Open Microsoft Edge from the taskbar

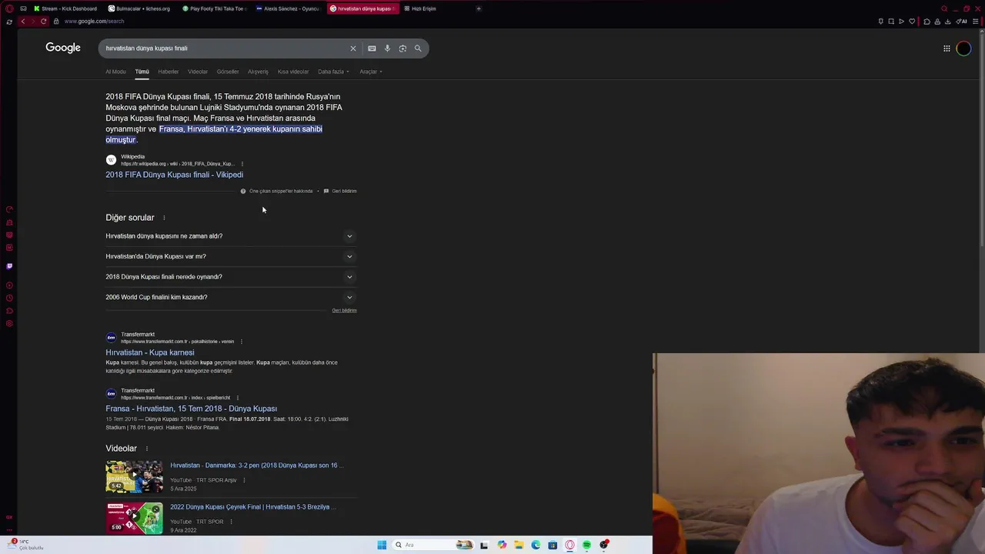pyautogui.click(x=536, y=545)
